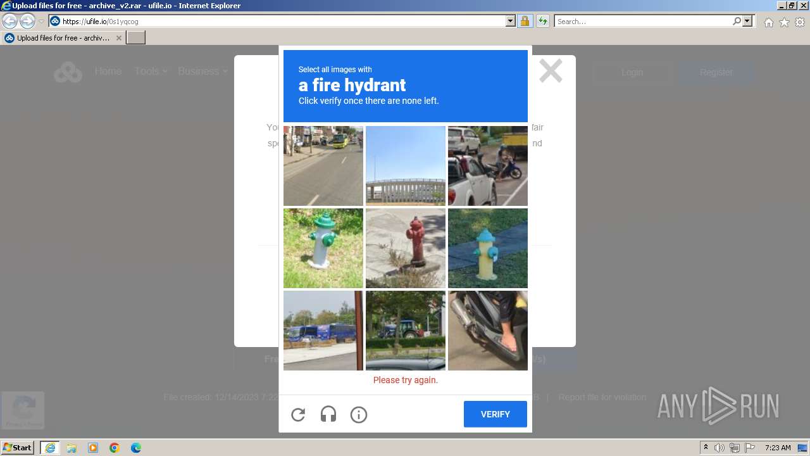The height and width of the screenshot is (456, 810).
Task: Open the media player taskbar icon
Action: click(x=93, y=448)
